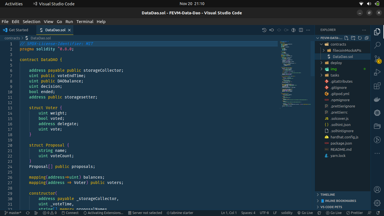Open the Selection menu
The height and width of the screenshot is (216, 384).
pos(31,22)
